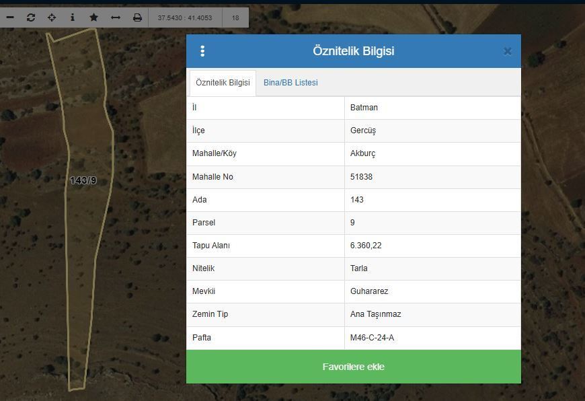Select the distance measure arrow tool
Screen dimensions: 585x401
tap(115, 17)
